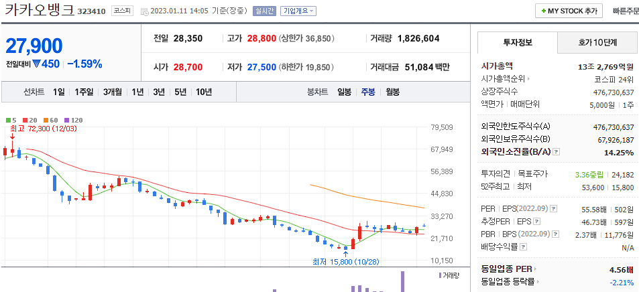Click the 동일업종 PER link text
This screenshot has width=639, height=292.
point(506,269)
